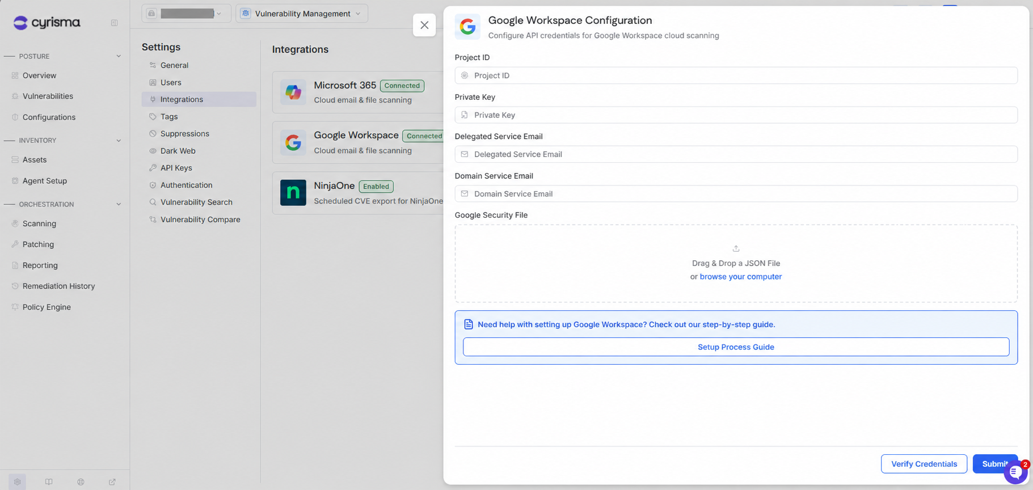
Task: Open the Patching section
Action: click(38, 244)
